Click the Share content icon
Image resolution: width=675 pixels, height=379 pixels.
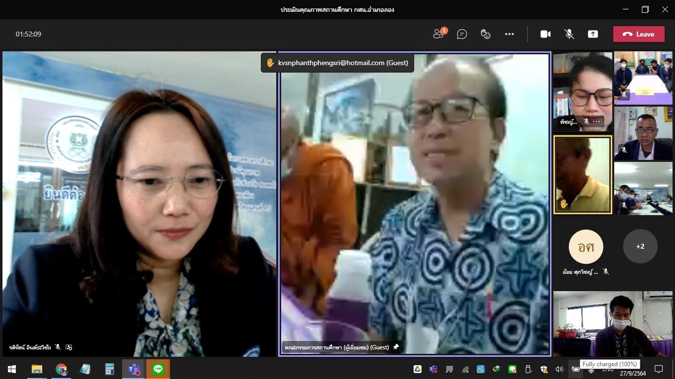pos(593,34)
